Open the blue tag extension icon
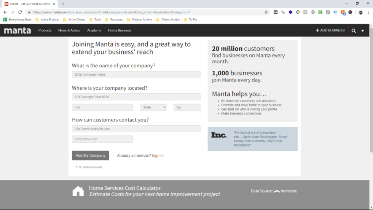The height and width of the screenshot is (210, 373). (x=335, y=12)
